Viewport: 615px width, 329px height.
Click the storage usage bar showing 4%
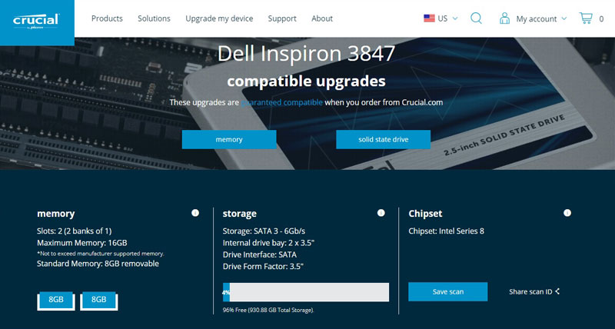(306, 292)
